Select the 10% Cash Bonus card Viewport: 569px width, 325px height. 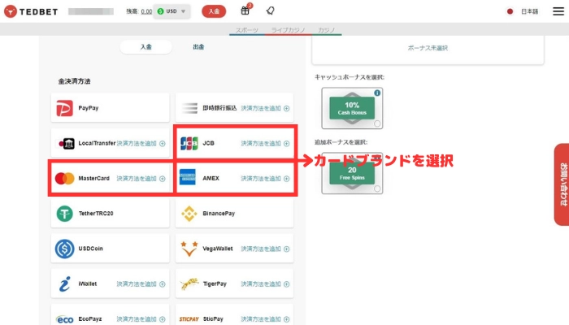pos(352,108)
